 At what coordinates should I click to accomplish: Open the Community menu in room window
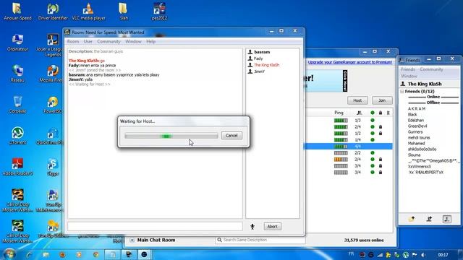109,42
